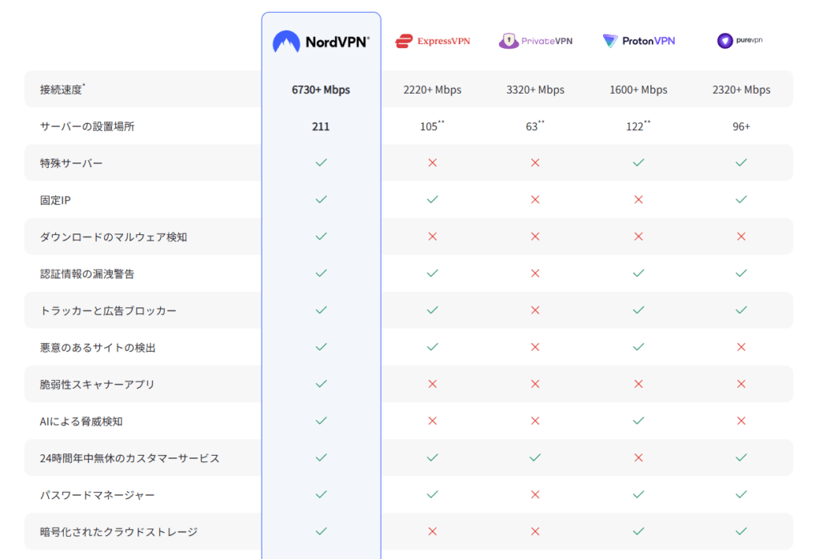819x559 pixels.
Task: Click PureVPN cross for 悪意のあるサイトの検出
Action: (741, 347)
